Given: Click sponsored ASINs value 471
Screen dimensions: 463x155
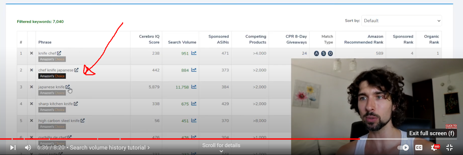Looking at the screenshot, I should coord(225,53).
